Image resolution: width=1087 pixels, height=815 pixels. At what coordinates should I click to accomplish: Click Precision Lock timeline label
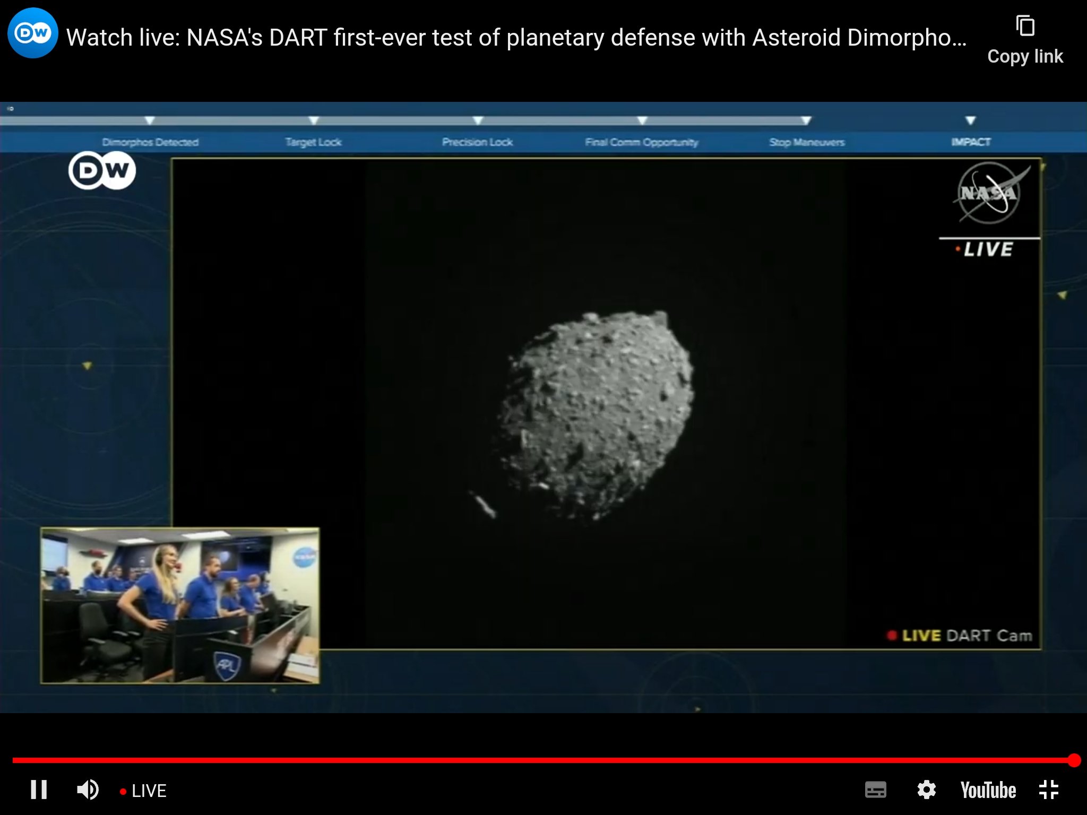click(477, 142)
